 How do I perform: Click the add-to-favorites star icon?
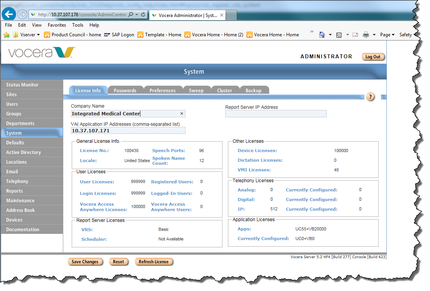coord(7,35)
